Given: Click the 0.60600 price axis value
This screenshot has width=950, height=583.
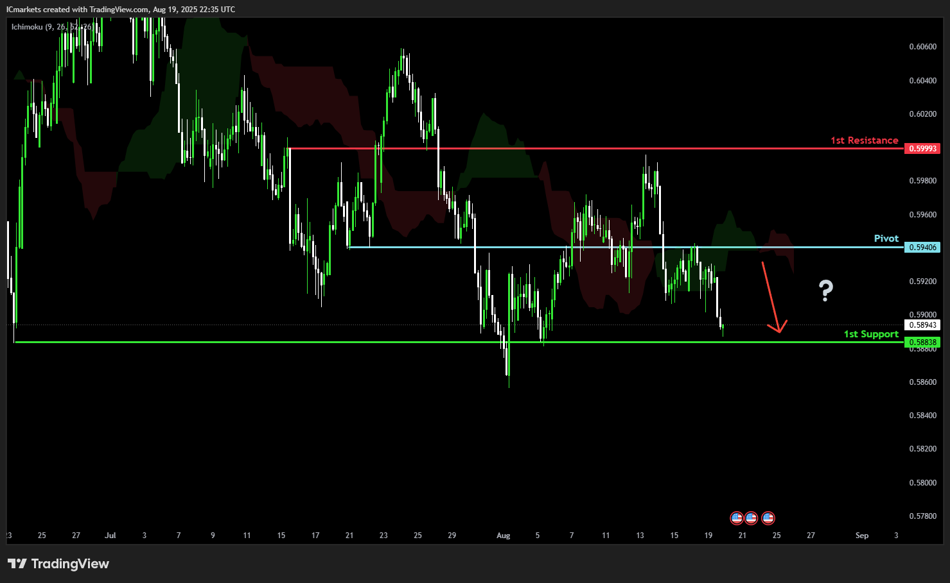Looking at the screenshot, I should tap(922, 47).
